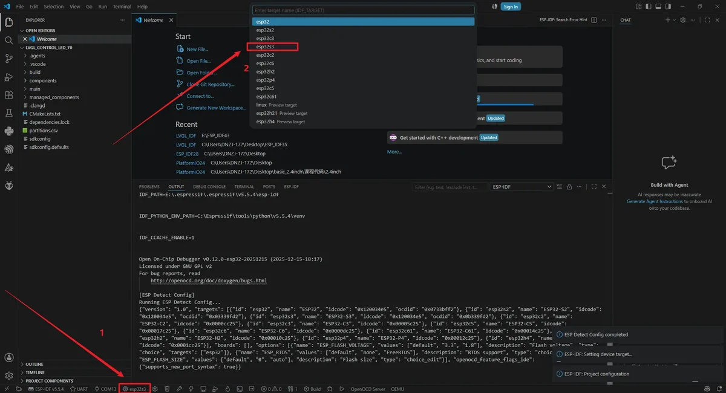Maximize the chat panel
The image size is (726, 393).
click(707, 20)
